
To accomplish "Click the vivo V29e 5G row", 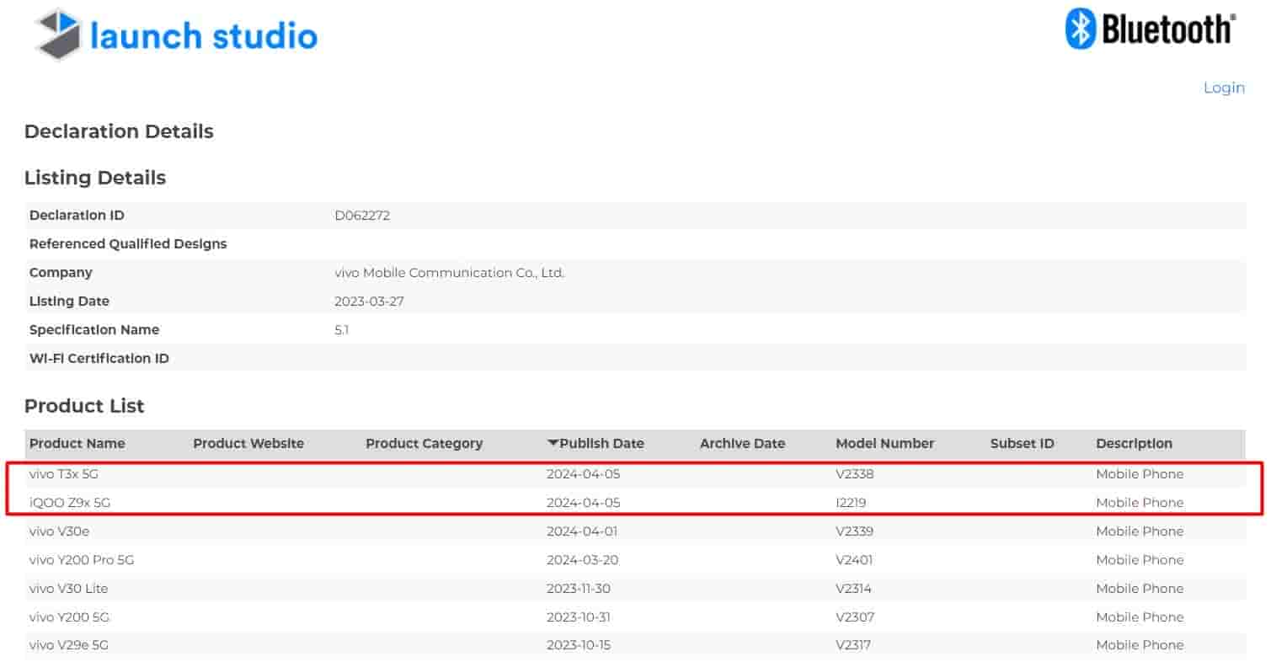I will click(x=68, y=645).
